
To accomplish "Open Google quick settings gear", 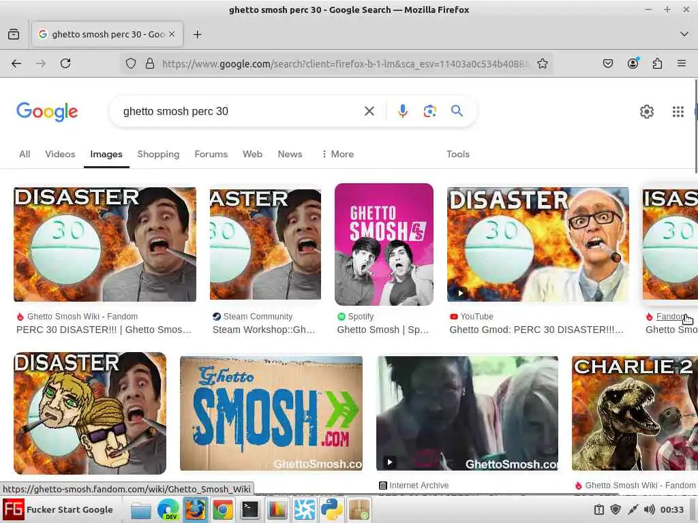I will [x=647, y=112].
